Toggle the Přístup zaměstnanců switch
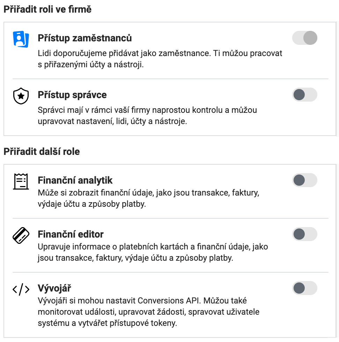The width and height of the screenshot is (339, 342). (304, 38)
